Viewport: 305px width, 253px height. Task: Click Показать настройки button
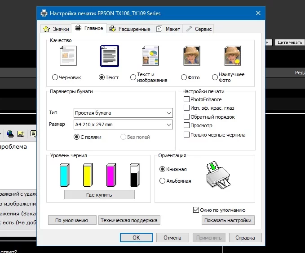[228, 220]
